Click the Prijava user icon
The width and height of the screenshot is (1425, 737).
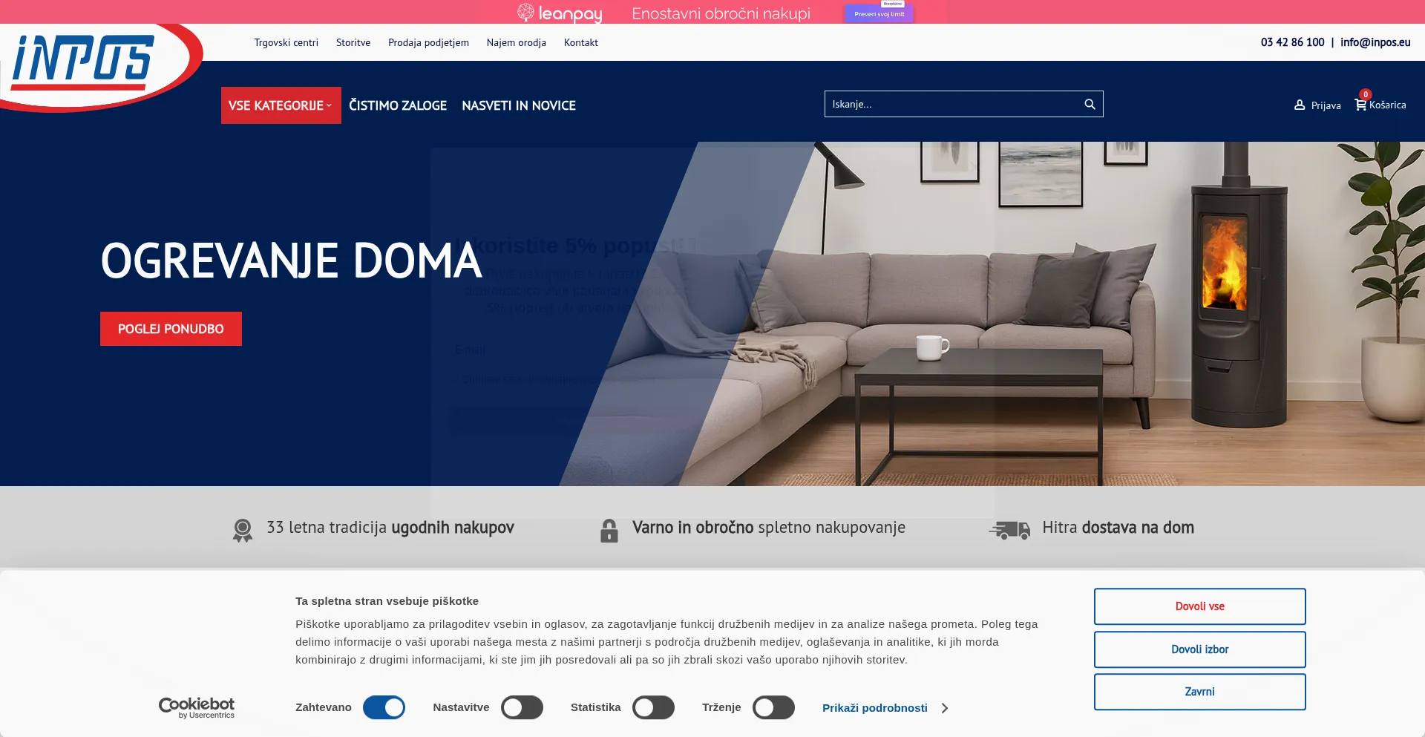pyautogui.click(x=1300, y=105)
